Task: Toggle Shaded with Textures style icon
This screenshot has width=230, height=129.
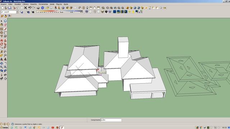Action: point(106,11)
